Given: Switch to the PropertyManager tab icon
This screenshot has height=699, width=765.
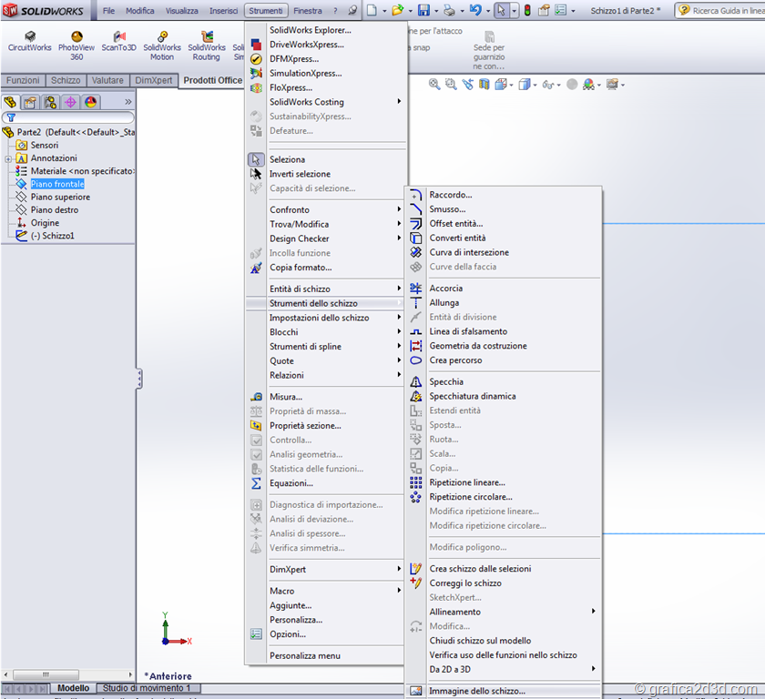Looking at the screenshot, I should click(30, 102).
